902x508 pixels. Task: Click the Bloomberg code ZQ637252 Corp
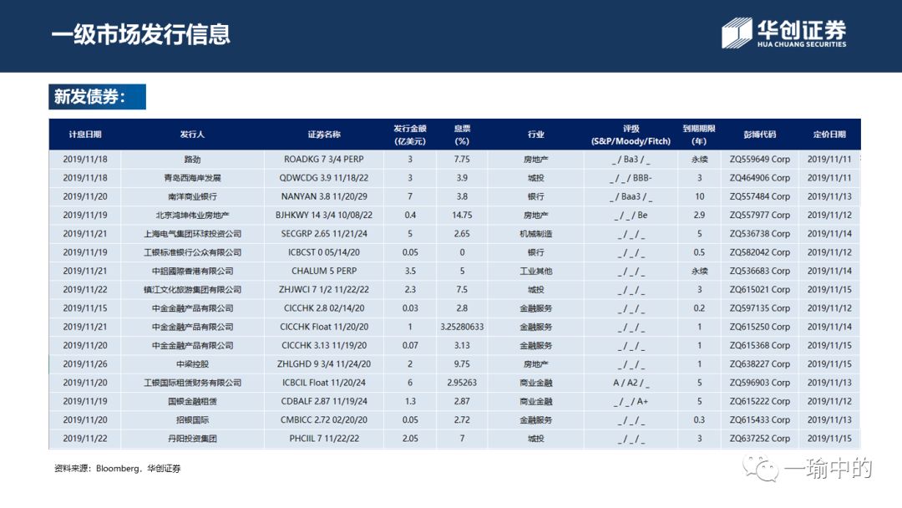click(x=760, y=439)
